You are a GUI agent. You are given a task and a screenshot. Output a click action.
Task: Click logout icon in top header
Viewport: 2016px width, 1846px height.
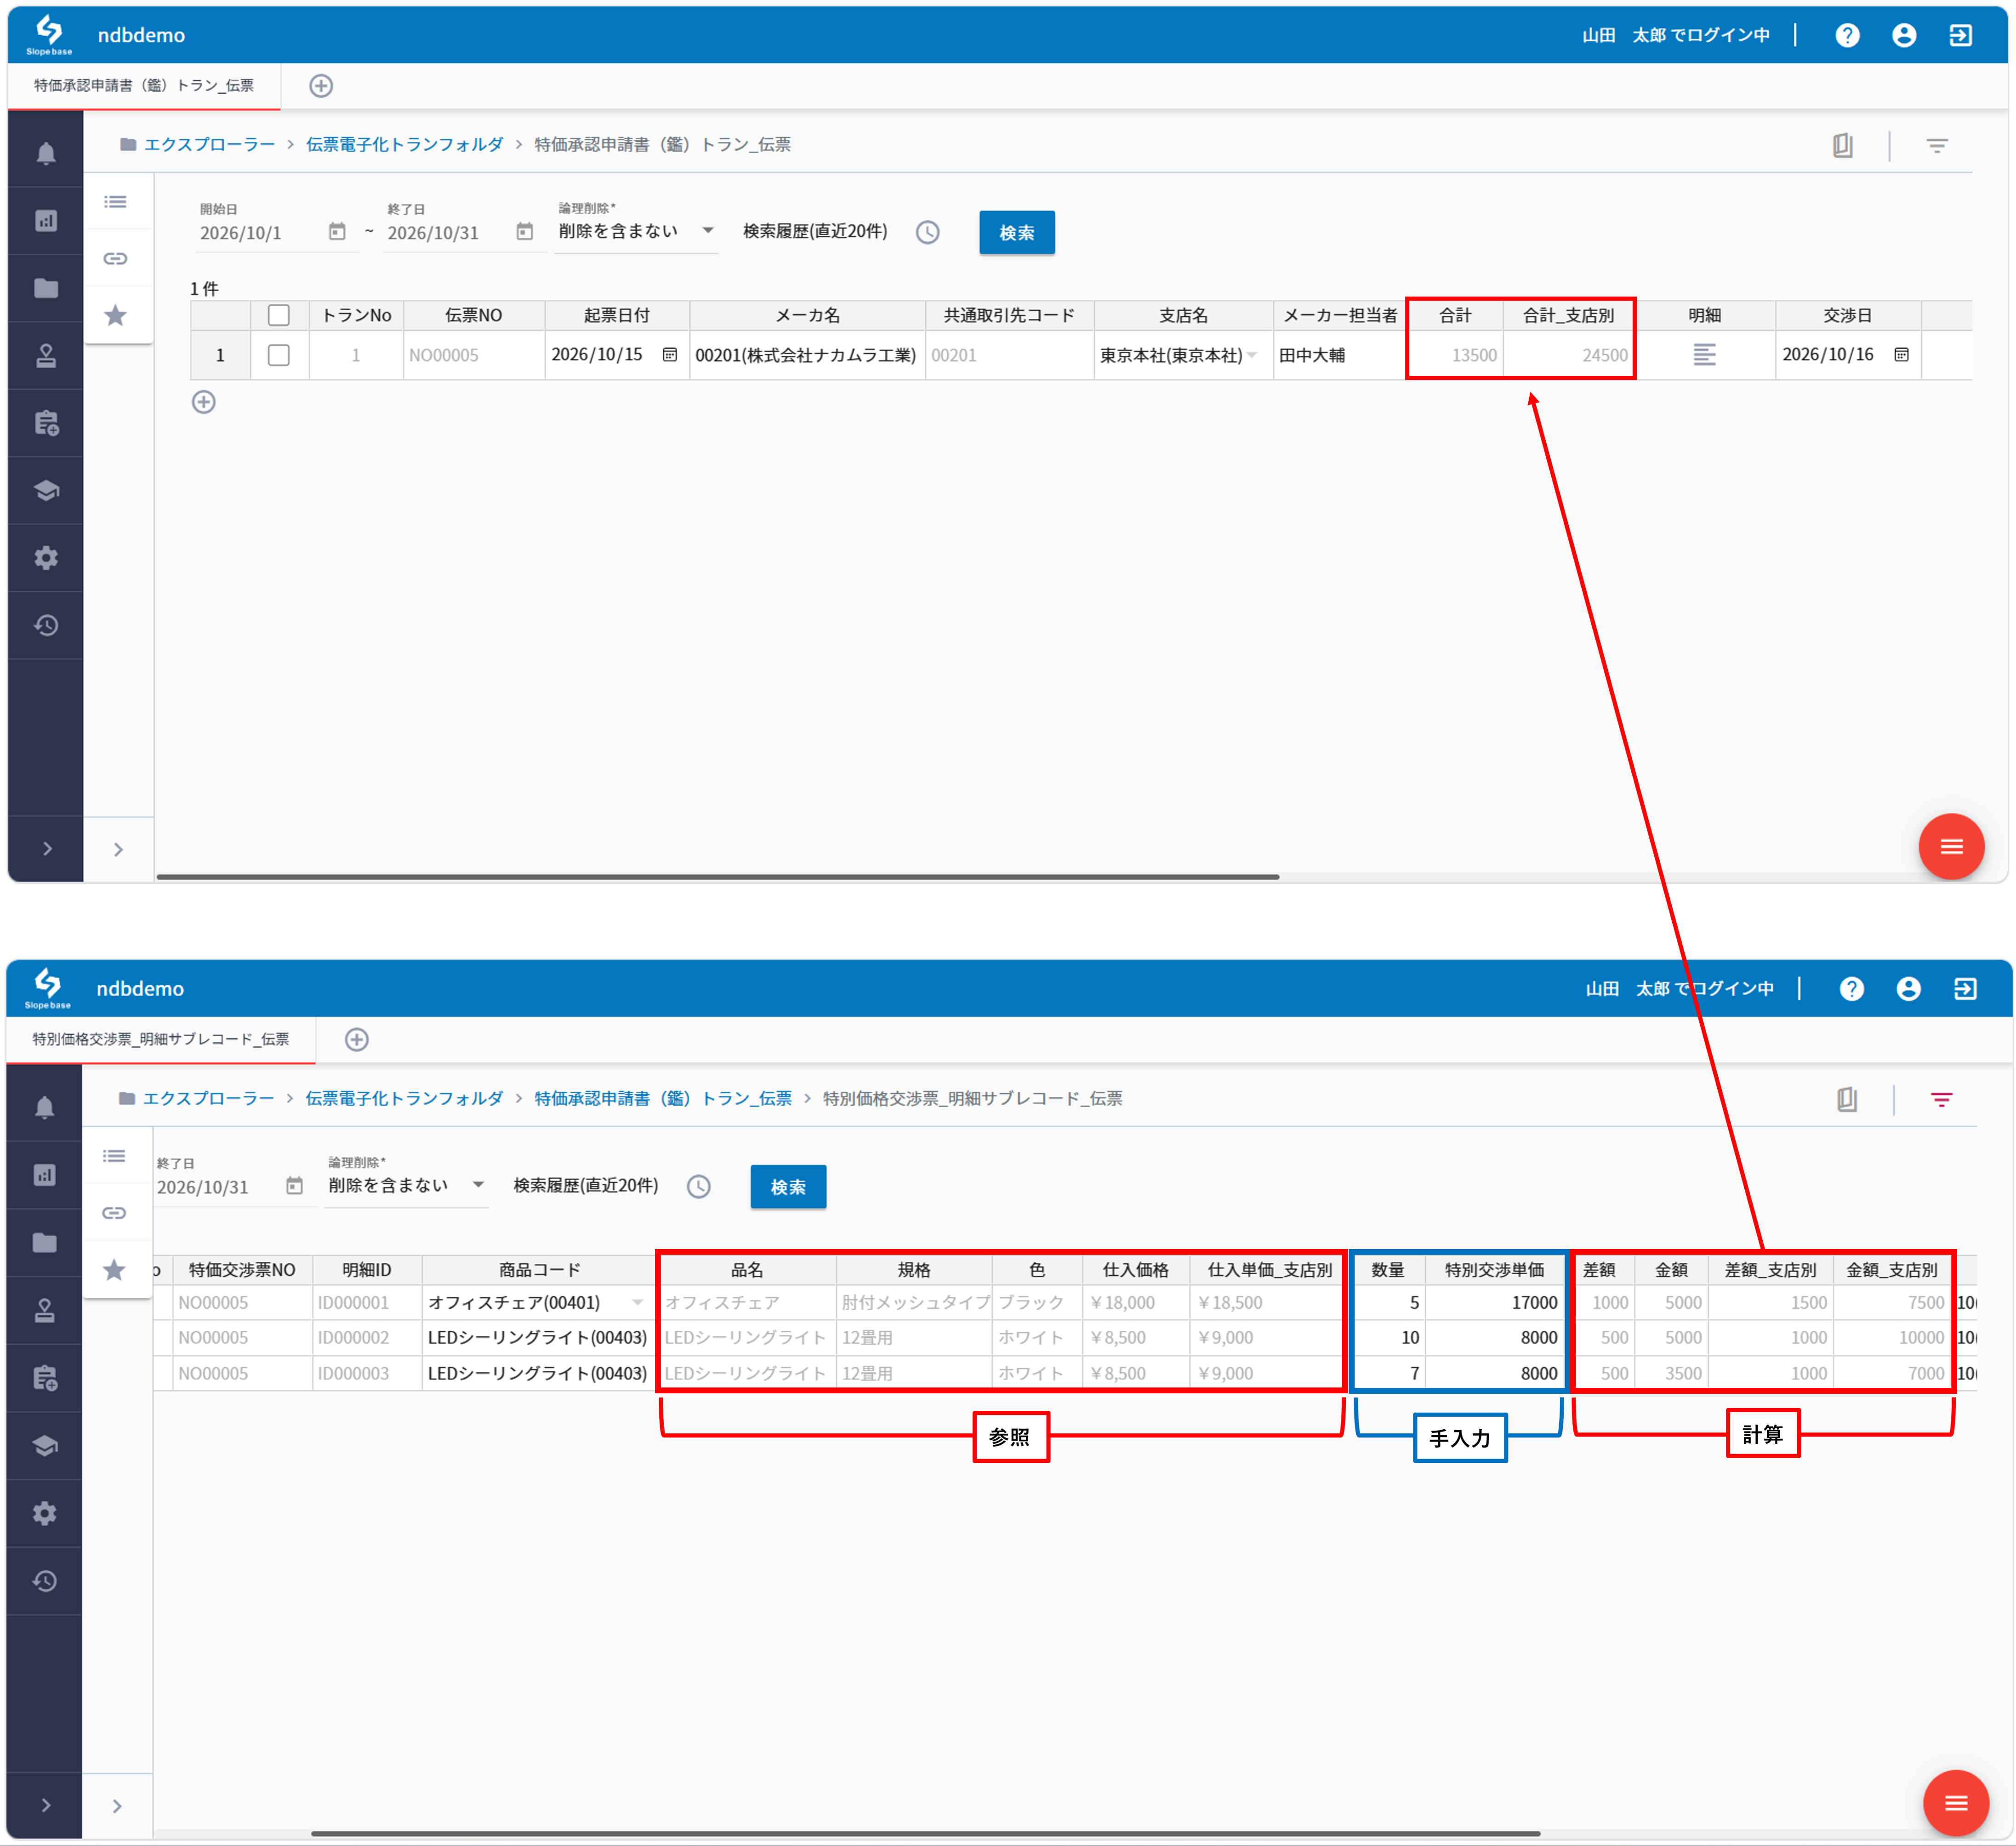(1960, 35)
